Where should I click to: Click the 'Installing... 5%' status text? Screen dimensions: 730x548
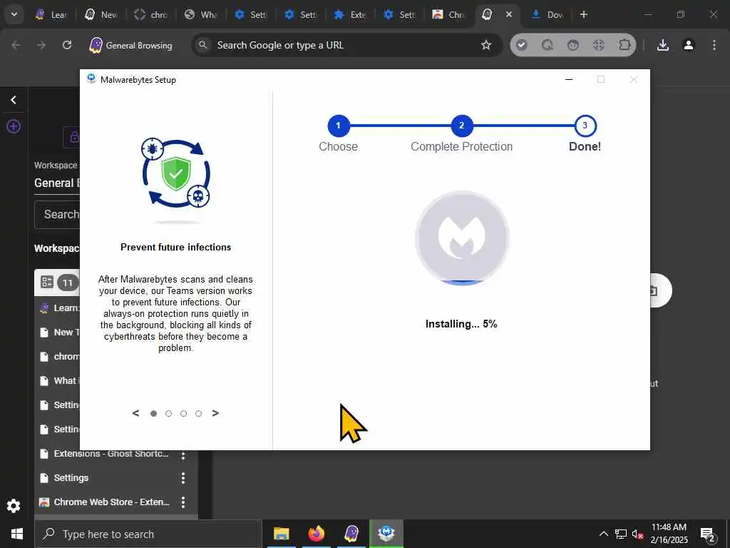click(461, 324)
